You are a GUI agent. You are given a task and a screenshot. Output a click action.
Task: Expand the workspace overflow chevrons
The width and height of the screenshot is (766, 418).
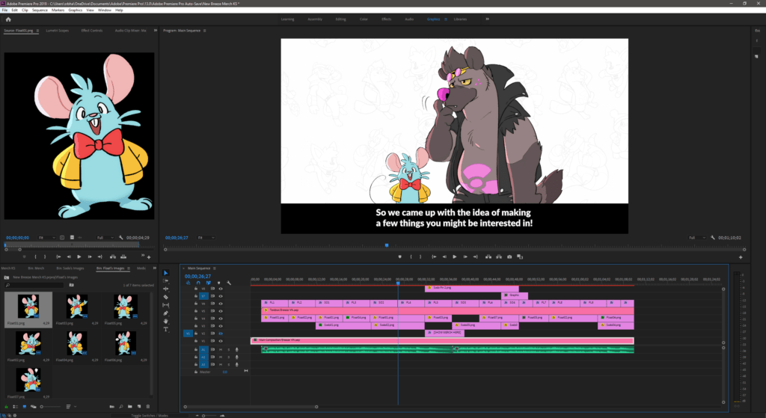(x=487, y=19)
